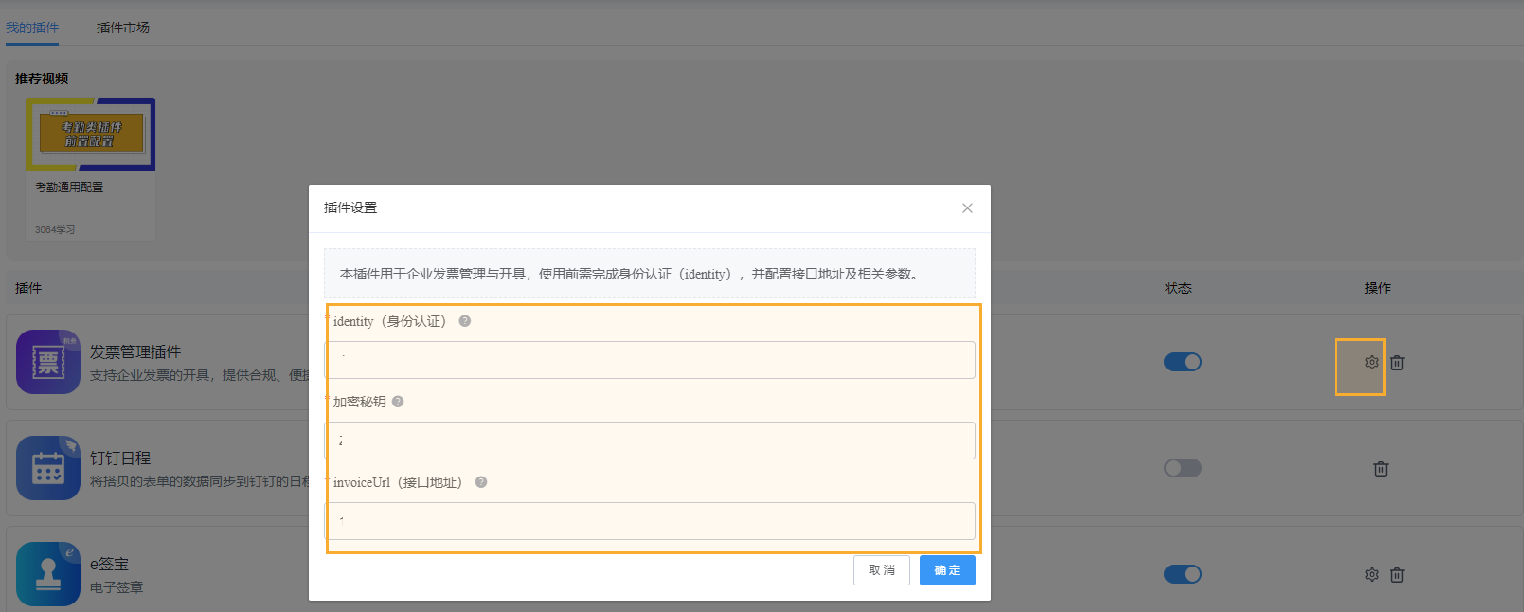Focus the 加密秘钥 input field

(x=650, y=441)
